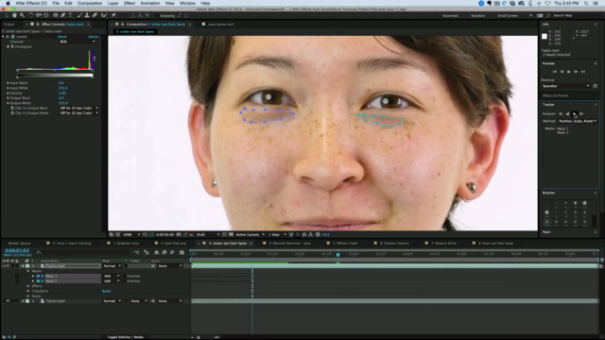Image resolution: width=605 pixels, height=340 pixels.
Task: Select the Brush tool
Action: tap(79, 15)
